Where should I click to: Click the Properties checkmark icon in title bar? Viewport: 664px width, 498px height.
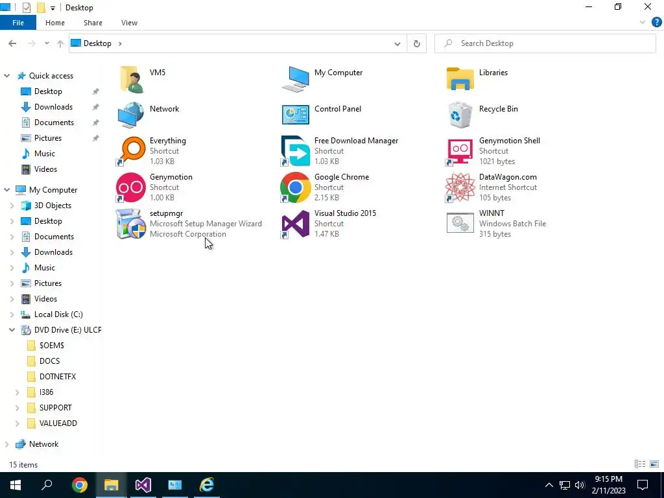(26, 8)
